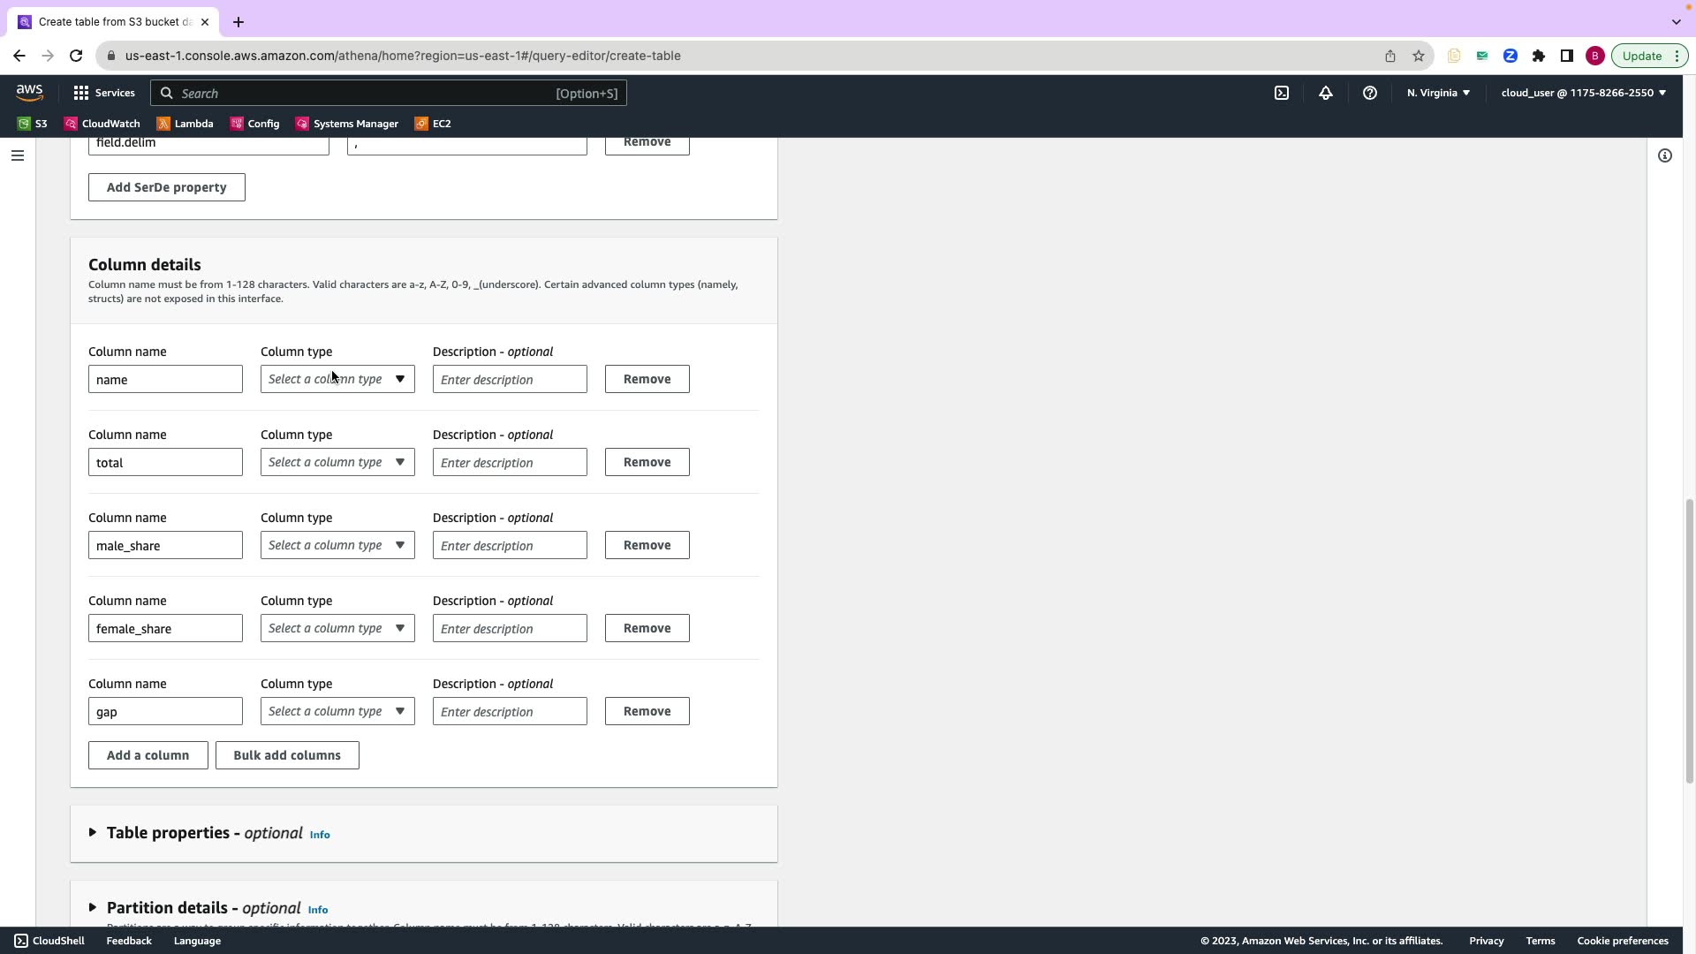Viewport: 1696px width, 954px height.
Task: Open column type dropdown for gap column
Action: click(x=337, y=711)
